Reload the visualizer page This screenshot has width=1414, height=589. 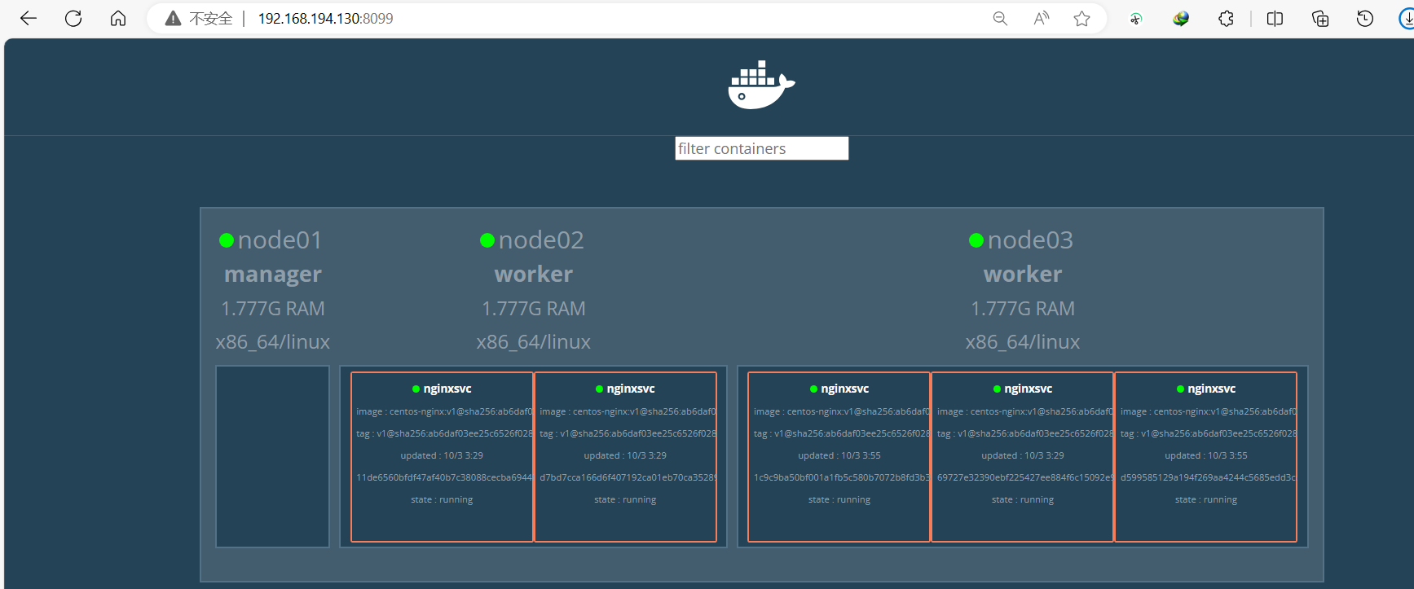pyautogui.click(x=73, y=18)
